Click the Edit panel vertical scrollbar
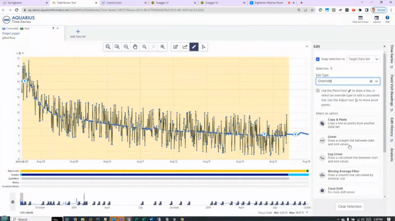Image resolution: width=395 pixels, height=221 pixels. click(x=384, y=103)
